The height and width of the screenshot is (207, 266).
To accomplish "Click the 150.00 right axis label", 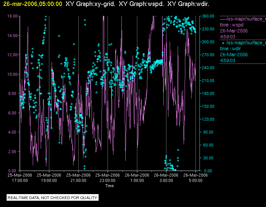I will 208,106.
